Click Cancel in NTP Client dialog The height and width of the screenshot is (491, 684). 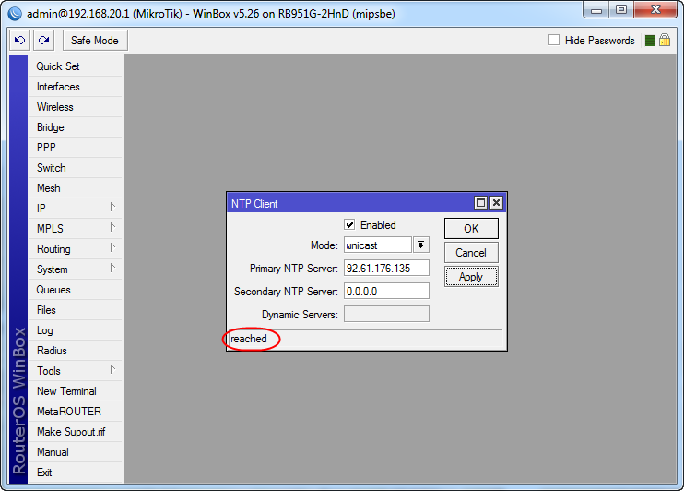(471, 253)
